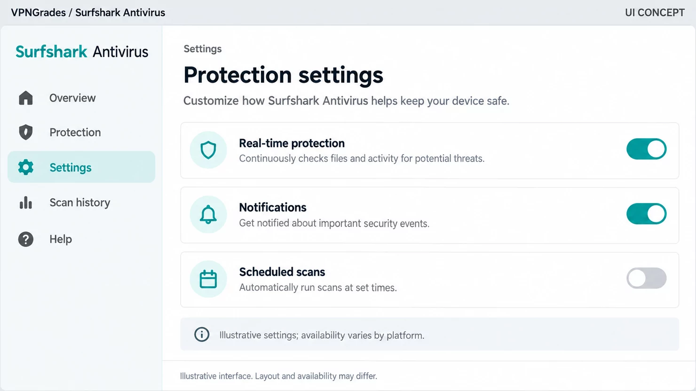696x391 pixels.
Task: Click the home icon beside Overview
Action: [26, 98]
